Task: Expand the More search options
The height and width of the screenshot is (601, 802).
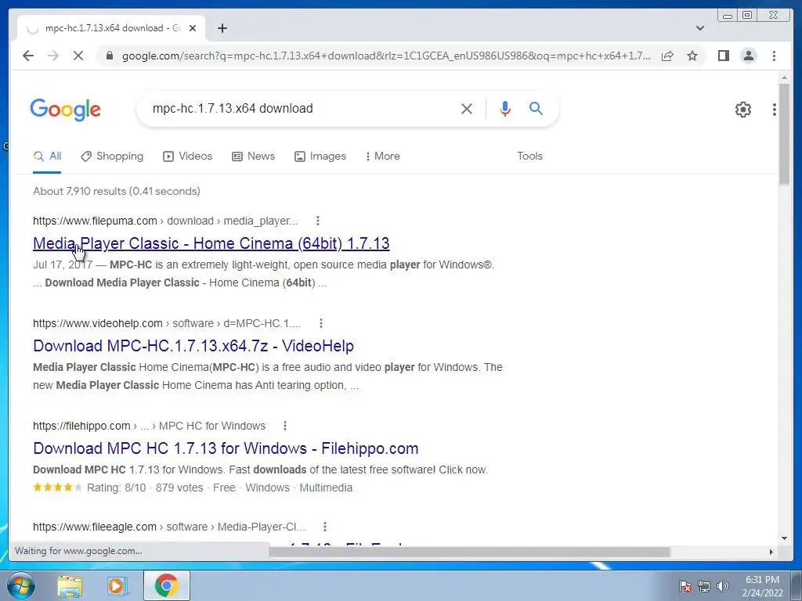Action: pos(382,157)
